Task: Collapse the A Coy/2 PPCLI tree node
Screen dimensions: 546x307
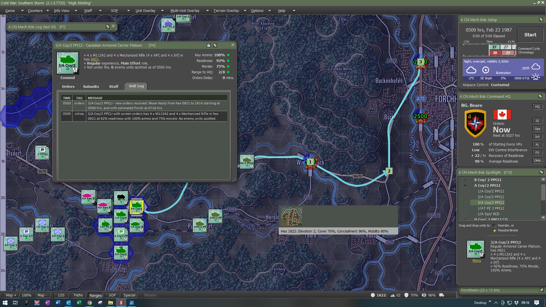Action: [465, 186]
